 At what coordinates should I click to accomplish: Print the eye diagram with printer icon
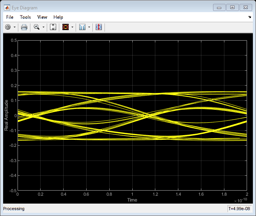(24, 27)
